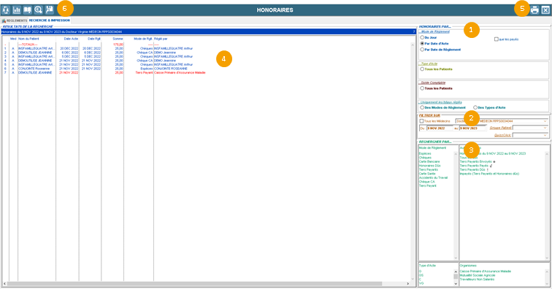Click 'Uniquement les totaux réglés' link
The image size is (552, 289).
tap(441, 102)
